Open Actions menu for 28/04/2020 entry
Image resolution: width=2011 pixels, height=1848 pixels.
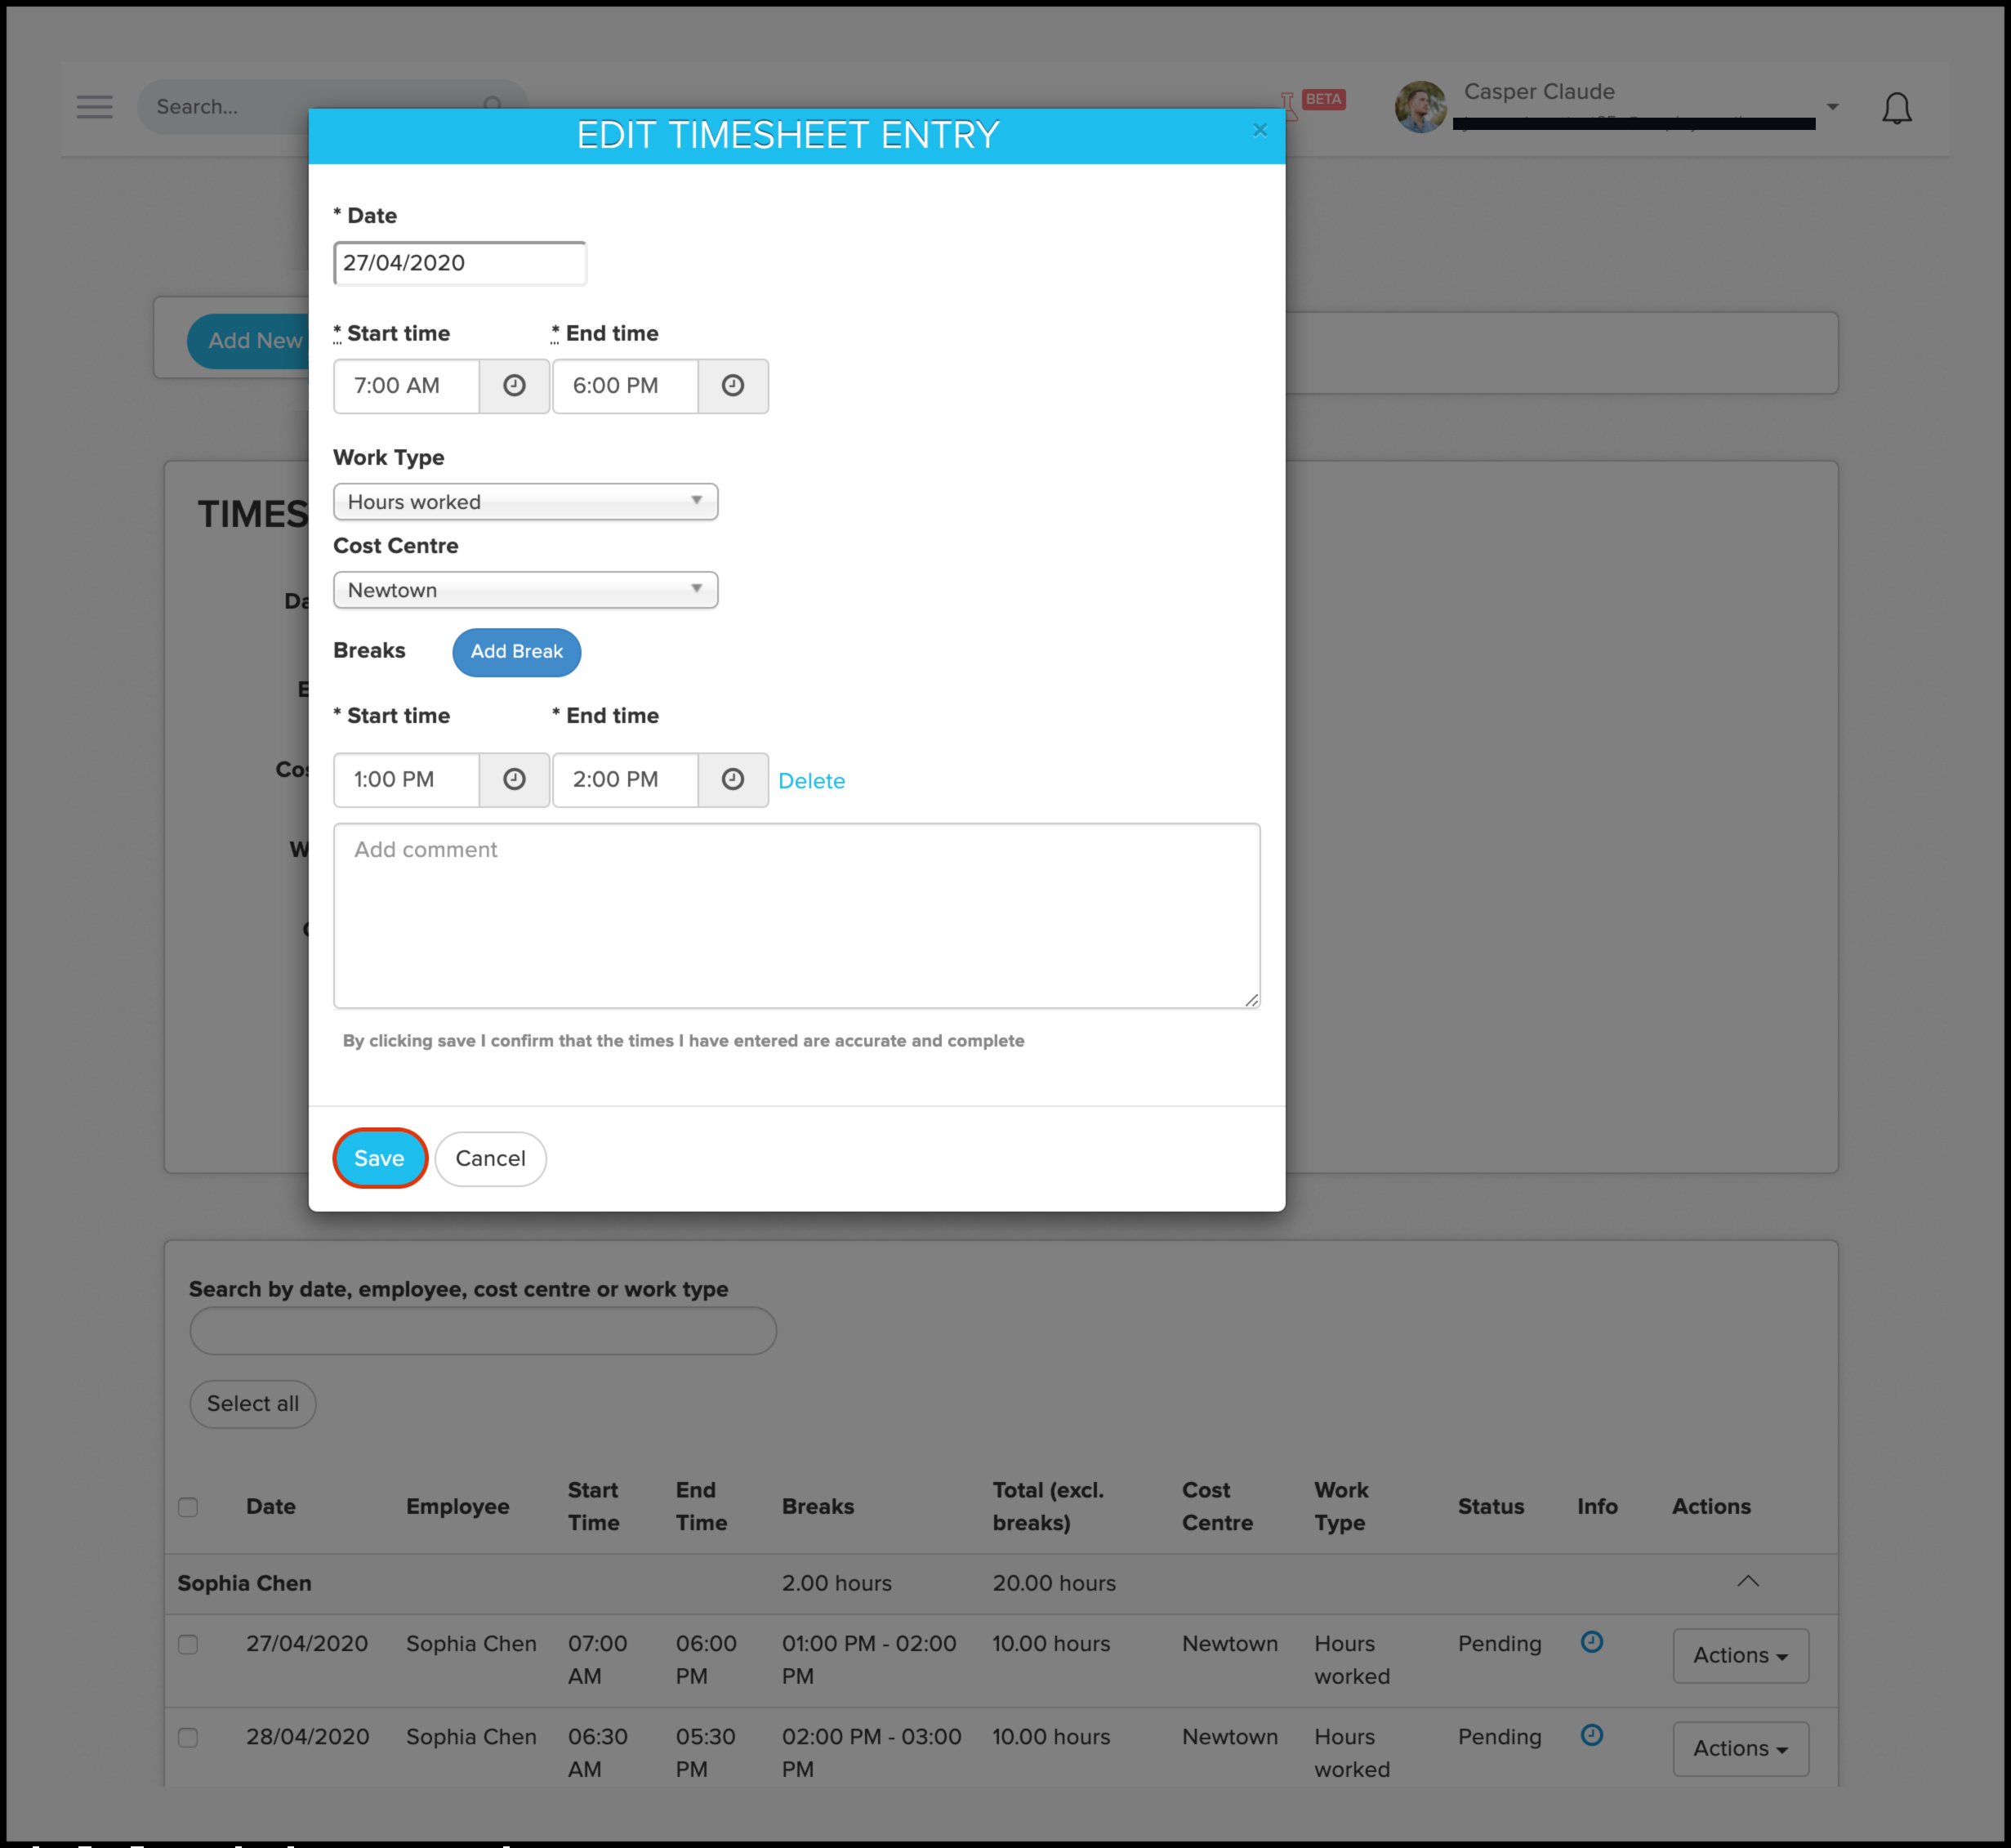click(1739, 1748)
